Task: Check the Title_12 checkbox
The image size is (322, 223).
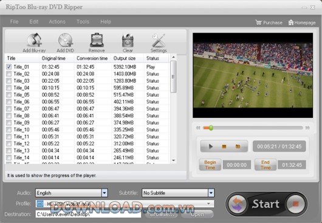Action: coord(9,143)
